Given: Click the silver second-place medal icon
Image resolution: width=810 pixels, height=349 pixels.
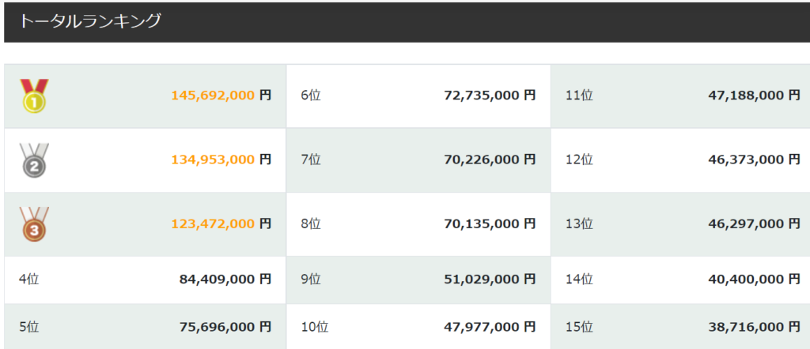Looking at the screenshot, I should [34, 160].
